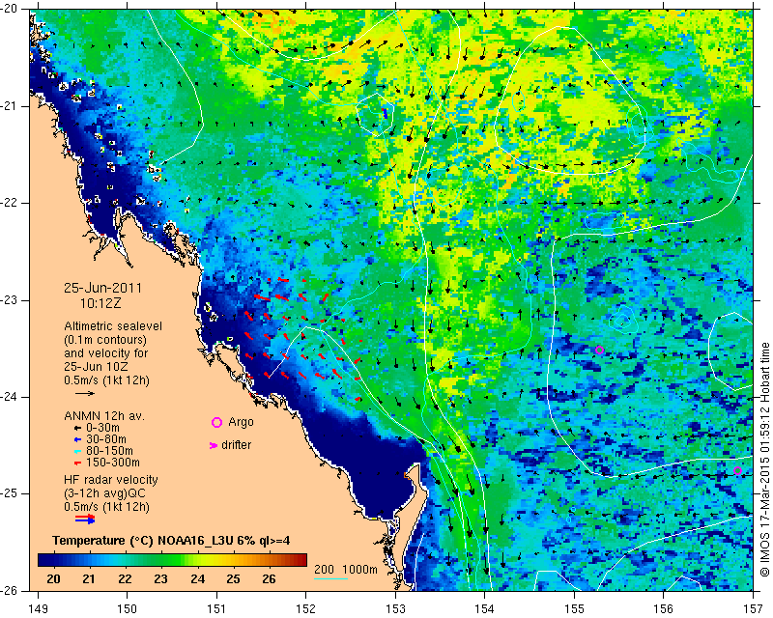Click the "0-30m" depth label
This screenshot has width=773, height=618.
coord(102,428)
